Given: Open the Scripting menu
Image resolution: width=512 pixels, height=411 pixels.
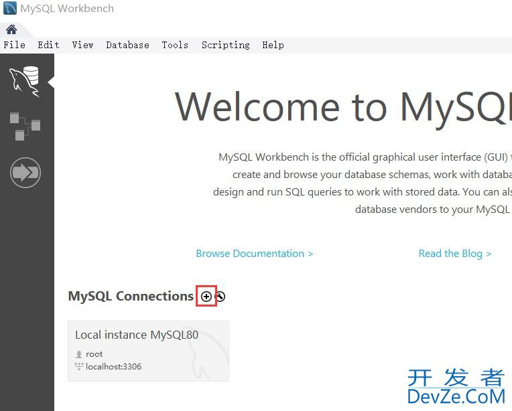Looking at the screenshot, I should (225, 45).
